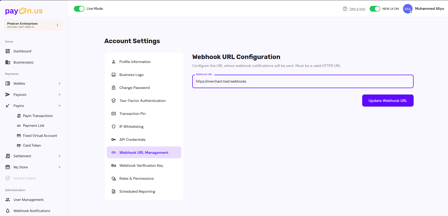Expand the Payouts submenu chevron
This screenshot has height=216, width=448.
[60, 94]
